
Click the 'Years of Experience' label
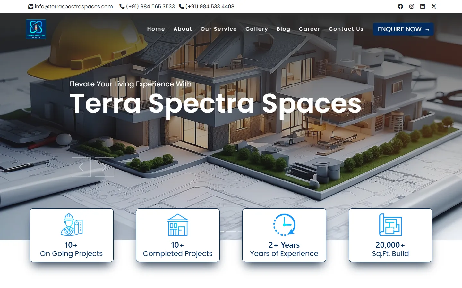(284, 253)
